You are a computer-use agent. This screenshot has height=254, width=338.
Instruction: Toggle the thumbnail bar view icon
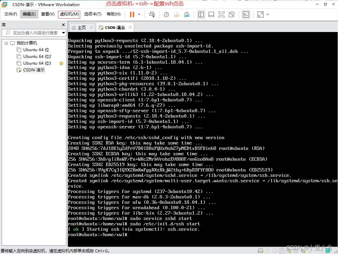[x=211, y=14]
